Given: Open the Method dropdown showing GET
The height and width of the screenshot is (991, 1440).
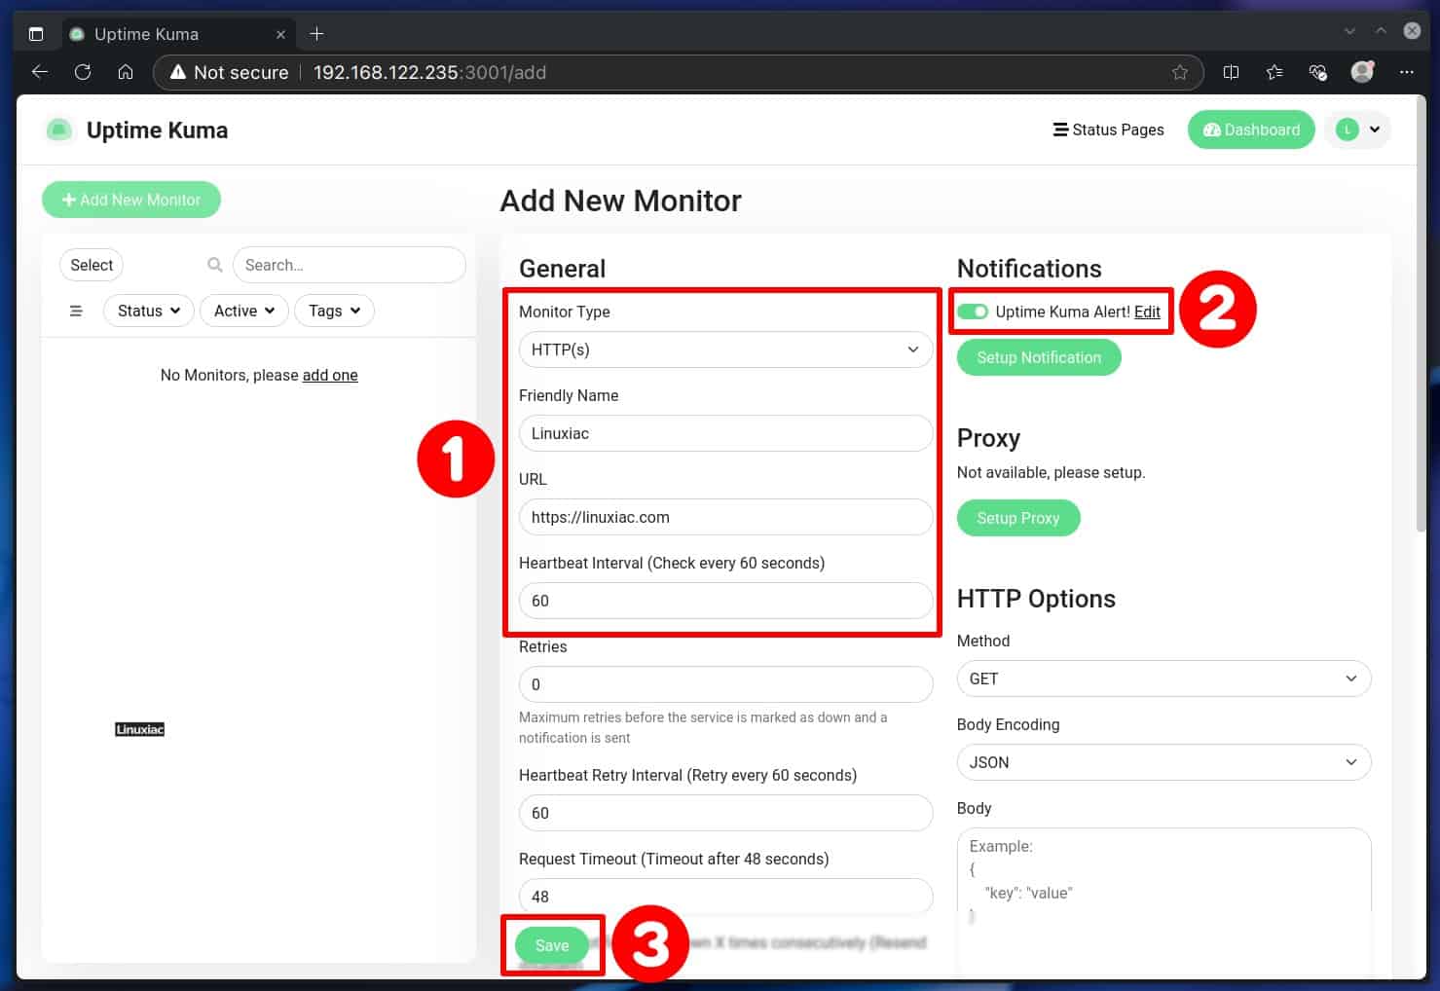Looking at the screenshot, I should 1163,678.
